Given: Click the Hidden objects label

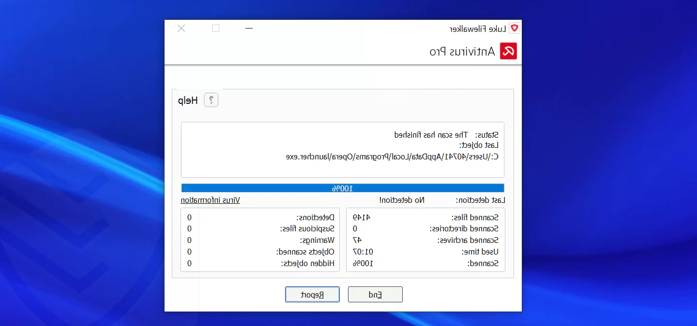Looking at the screenshot, I should (308, 263).
